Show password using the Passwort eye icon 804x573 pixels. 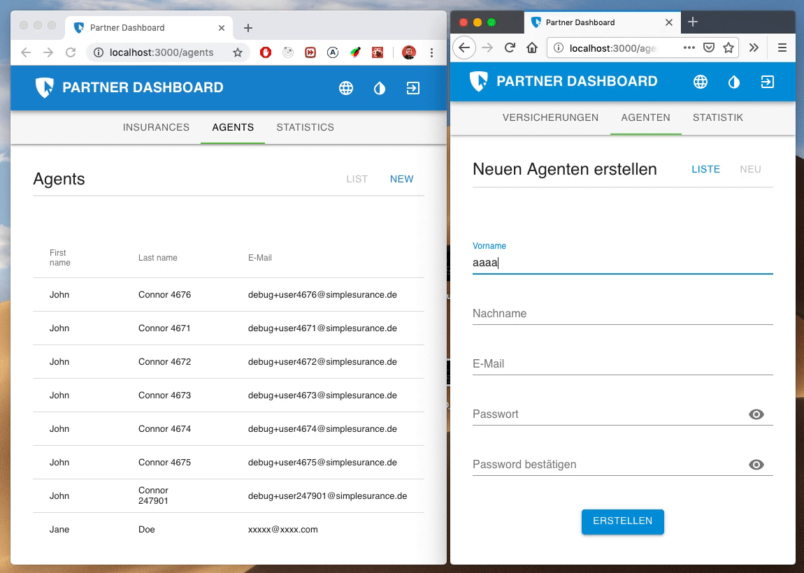pyautogui.click(x=756, y=414)
